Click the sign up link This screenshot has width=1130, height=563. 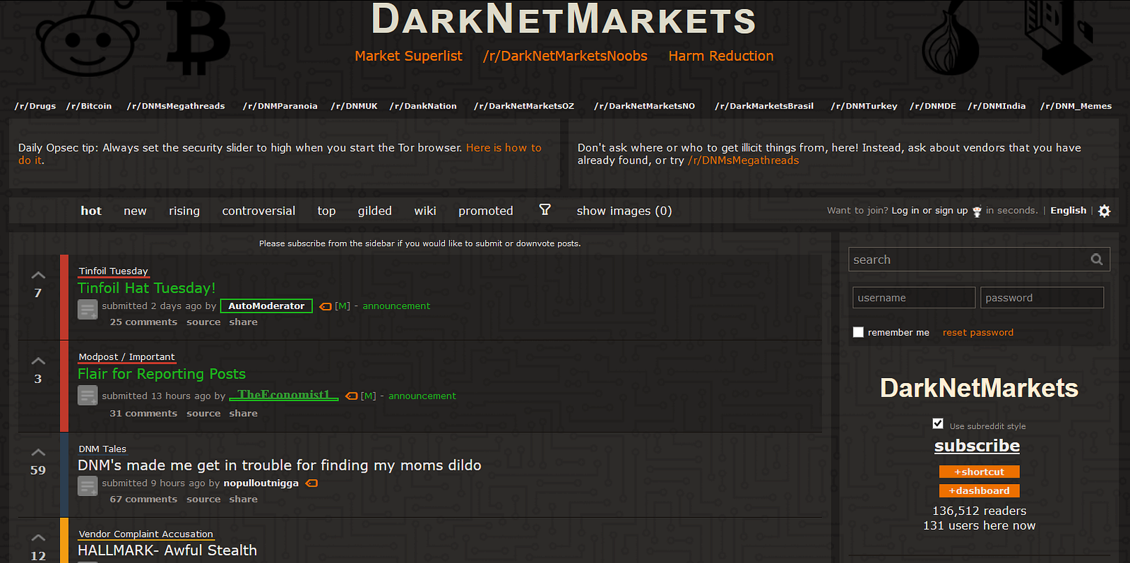click(x=951, y=211)
